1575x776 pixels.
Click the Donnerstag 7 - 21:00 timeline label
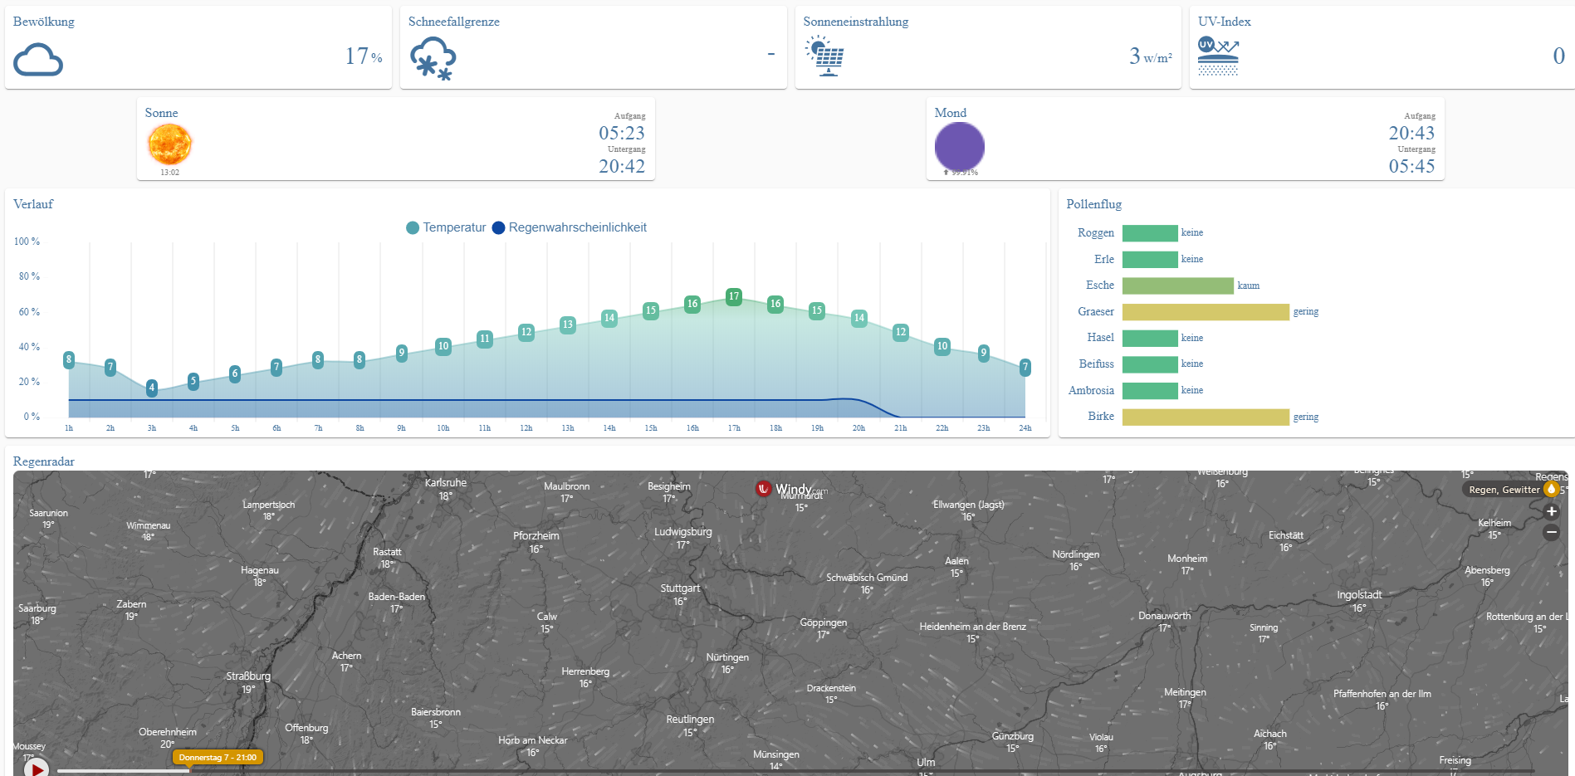point(218,757)
